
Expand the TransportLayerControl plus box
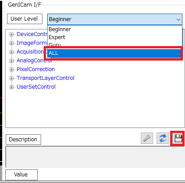(x=11, y=78)
